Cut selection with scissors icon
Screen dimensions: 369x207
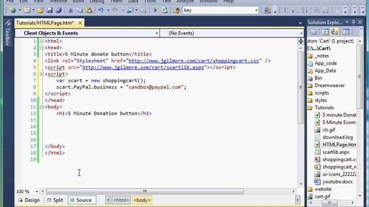point(70,10)
